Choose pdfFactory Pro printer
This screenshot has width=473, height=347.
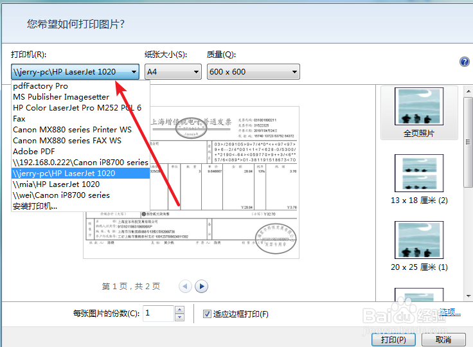[x=80, y=86]
